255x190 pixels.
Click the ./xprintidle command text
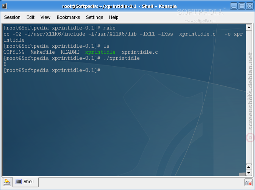click(122, 58)
